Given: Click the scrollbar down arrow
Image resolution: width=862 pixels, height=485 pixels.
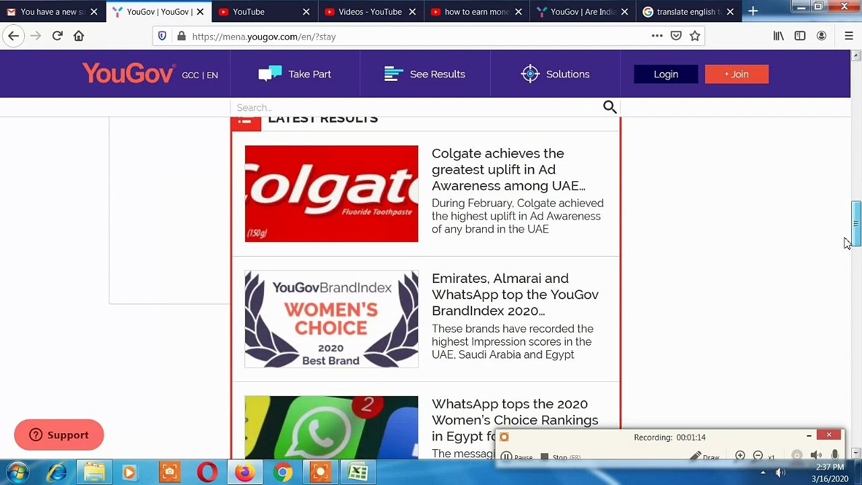Looking at the screenshot, I should tap(856, 453).
